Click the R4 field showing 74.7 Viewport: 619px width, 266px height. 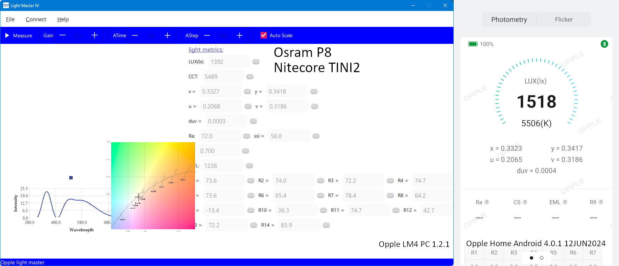pos(432,180)
